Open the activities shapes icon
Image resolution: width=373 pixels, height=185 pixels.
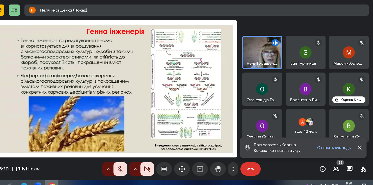(x=363, y=169)
